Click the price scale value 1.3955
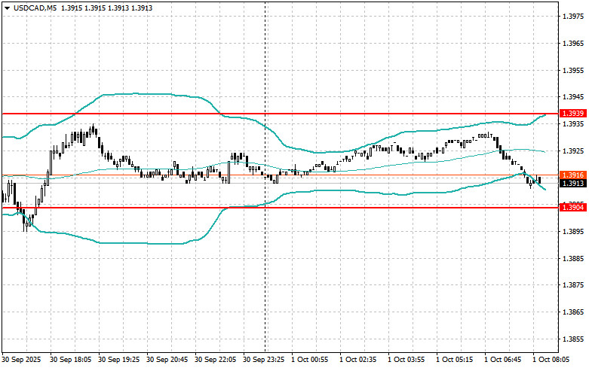 pyautogui.click(x=573, y=70)
